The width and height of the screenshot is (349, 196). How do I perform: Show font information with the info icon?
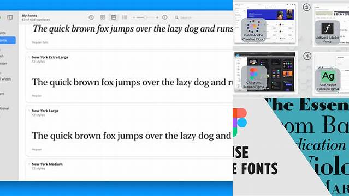click(x=165, y=17)
